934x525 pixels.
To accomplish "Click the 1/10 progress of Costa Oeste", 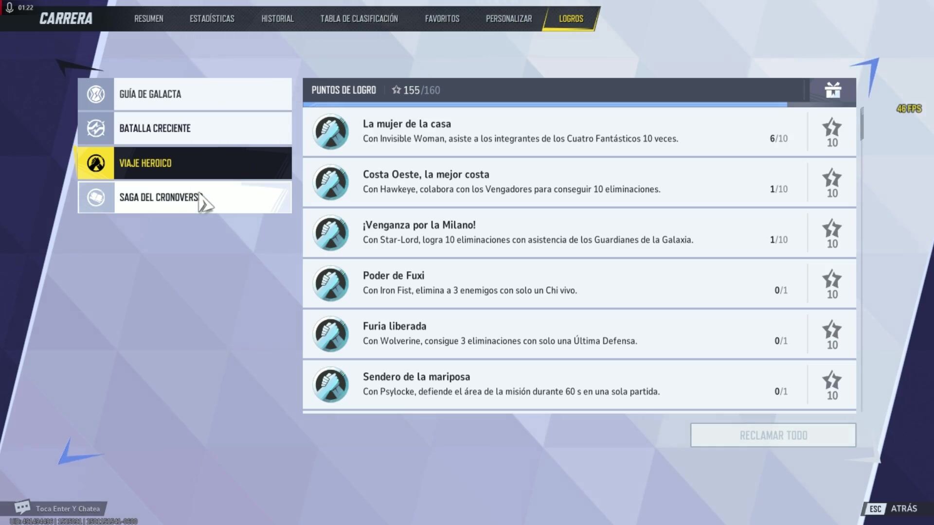I will coord(778,189).
